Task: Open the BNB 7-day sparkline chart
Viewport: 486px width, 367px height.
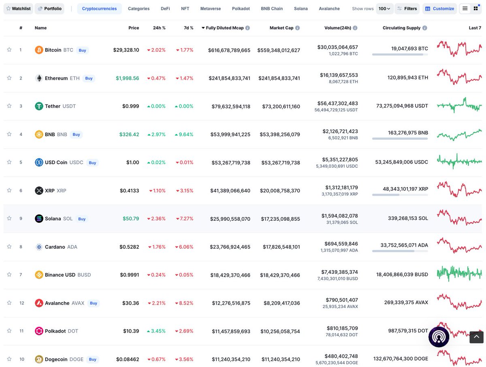Action: (x=459, y=134)
